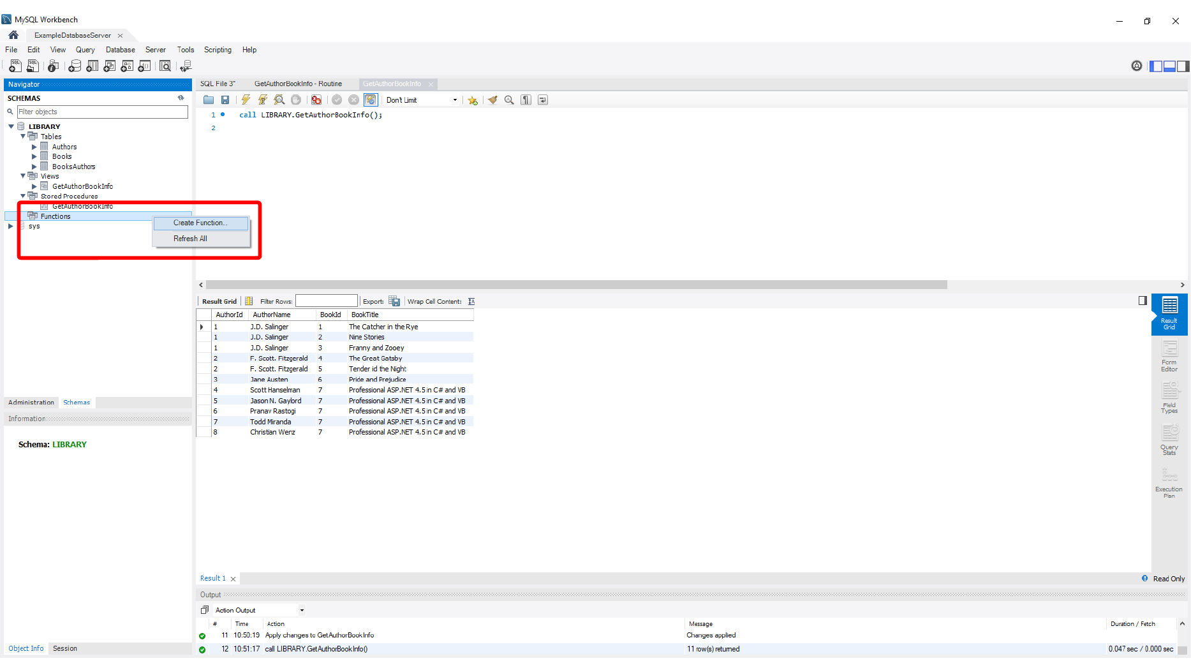Image resolution: width=1191 pixels, height=670 pixels.
Task: Toggle the bottom output panel
Action: (x=1169, y=66)
